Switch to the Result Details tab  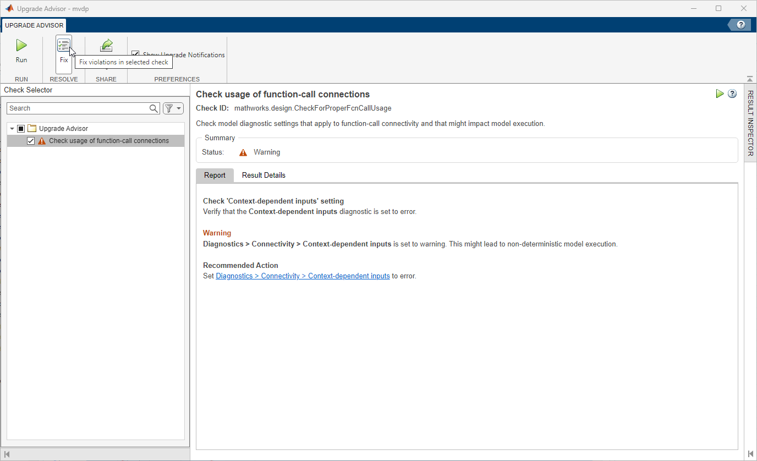tap(264, 175)
